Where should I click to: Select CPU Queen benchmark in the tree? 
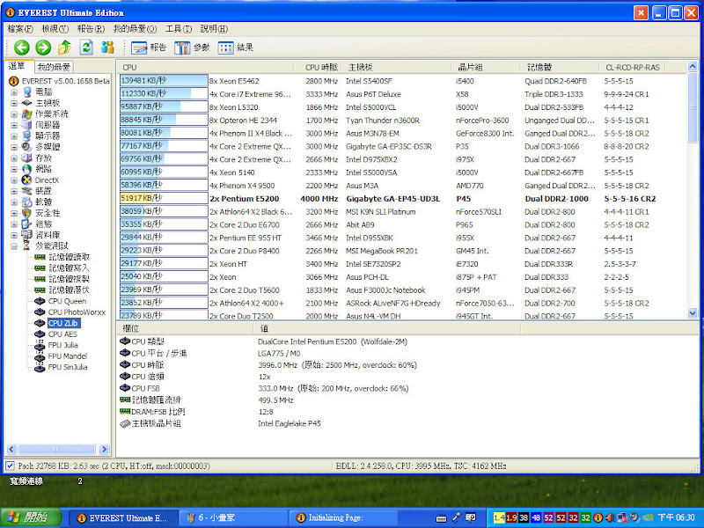coord(66,301)
